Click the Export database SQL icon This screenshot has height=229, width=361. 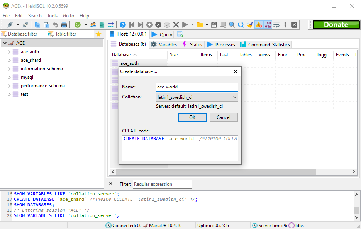click(111, 25)
